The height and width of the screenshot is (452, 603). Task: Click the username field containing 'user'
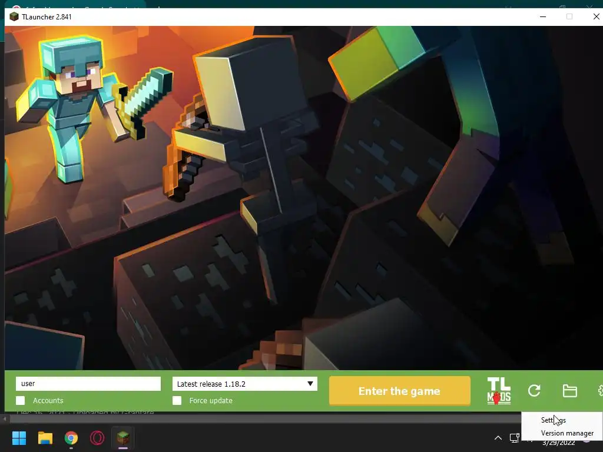[88, 384]
